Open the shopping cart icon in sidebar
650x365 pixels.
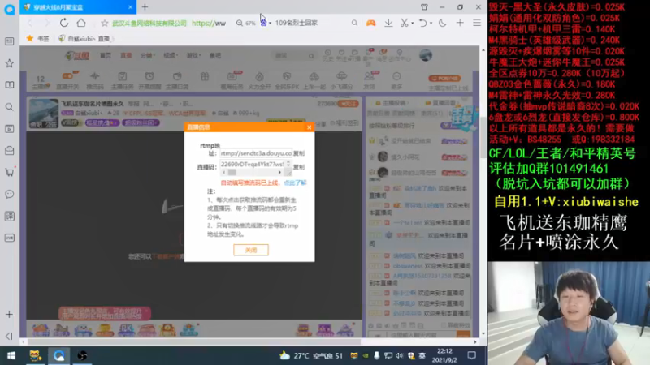9,172
